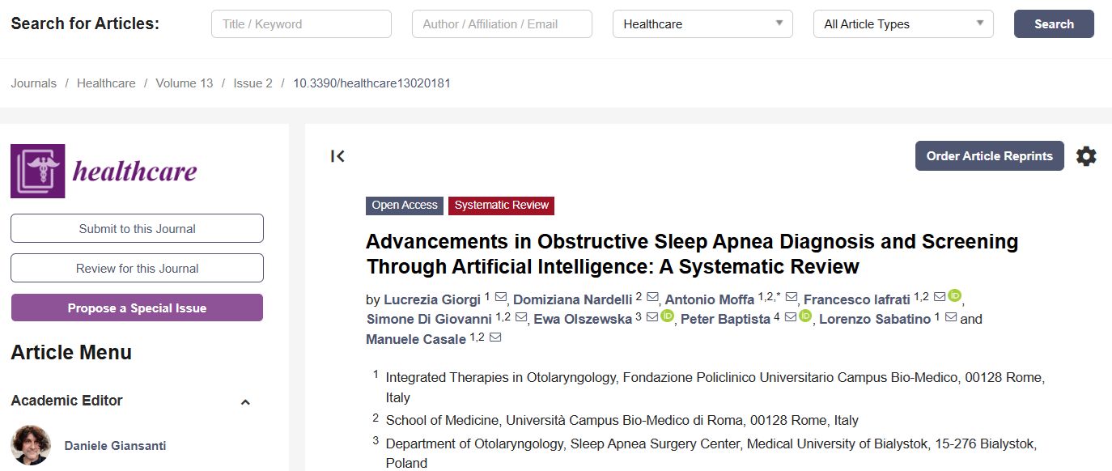Email icon next to Domiziana Nardelli
The image size is (1112, 471).
(652, 297)
